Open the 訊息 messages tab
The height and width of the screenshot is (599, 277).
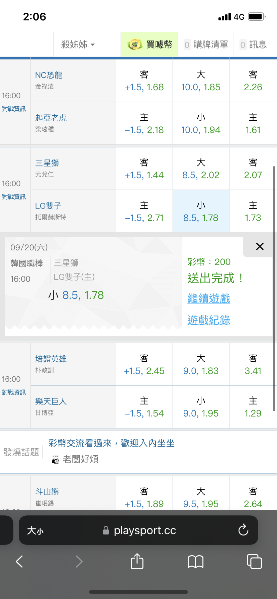point(253,44)
